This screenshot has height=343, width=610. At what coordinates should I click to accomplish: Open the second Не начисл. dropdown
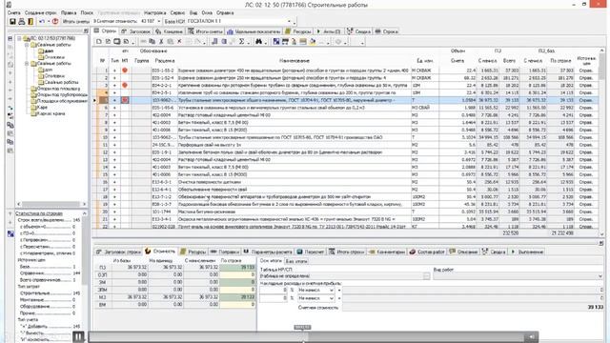click(332, 298)
